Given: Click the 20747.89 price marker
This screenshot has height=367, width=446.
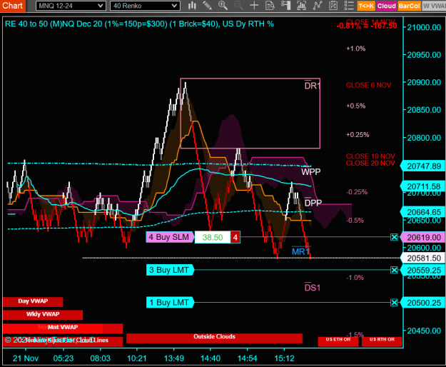Looking at the screenshot, I should 423,166.
